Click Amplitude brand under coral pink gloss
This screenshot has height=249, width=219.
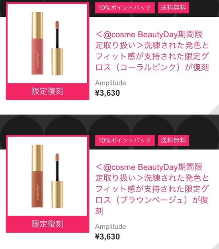click(x=111, y=83)
